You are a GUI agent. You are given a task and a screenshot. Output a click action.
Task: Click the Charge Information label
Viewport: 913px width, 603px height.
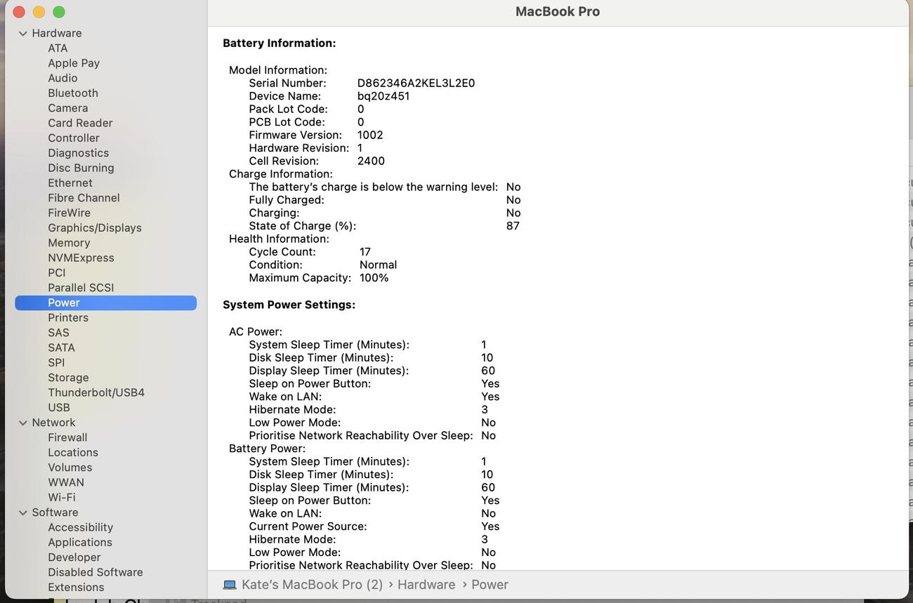[281, 174]
